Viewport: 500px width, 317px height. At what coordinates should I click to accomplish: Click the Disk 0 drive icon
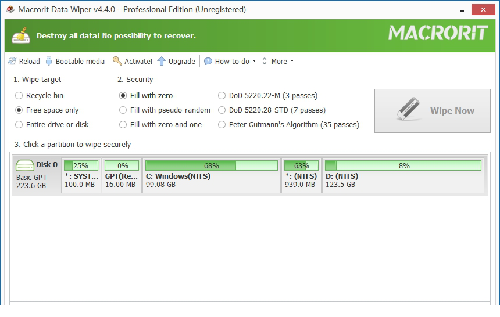tap(25, 165)
